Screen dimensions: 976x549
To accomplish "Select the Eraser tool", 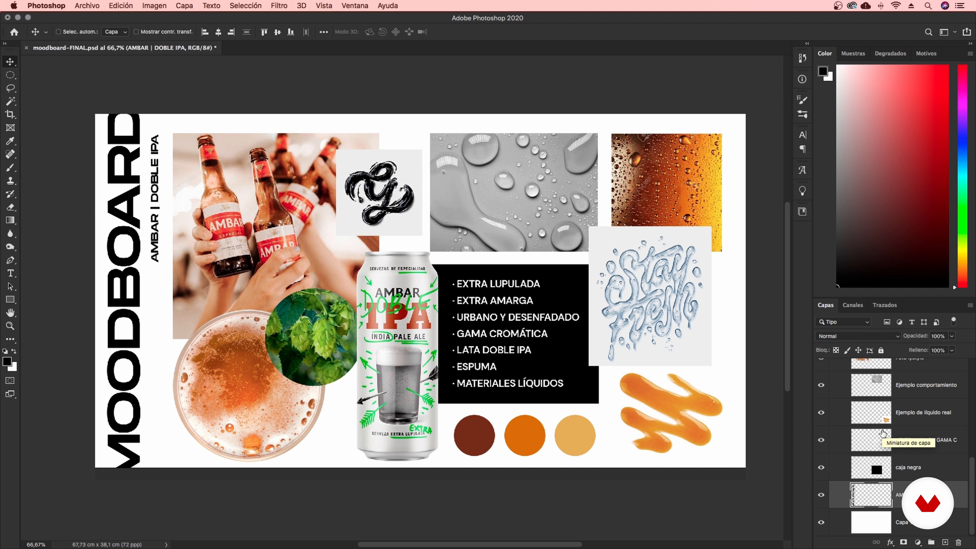I will 10,207.
